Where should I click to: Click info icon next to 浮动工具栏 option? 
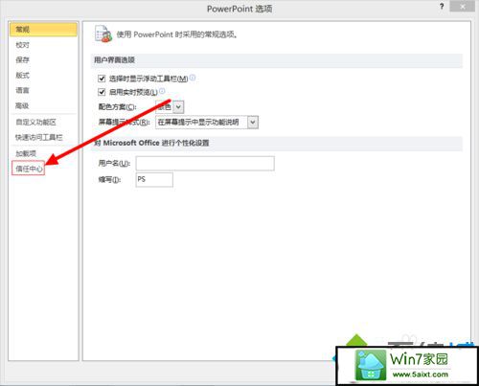193,78
